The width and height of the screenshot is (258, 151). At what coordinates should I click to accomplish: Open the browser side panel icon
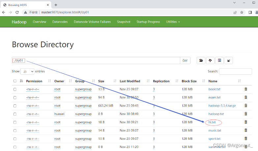(x=250, y=12)
